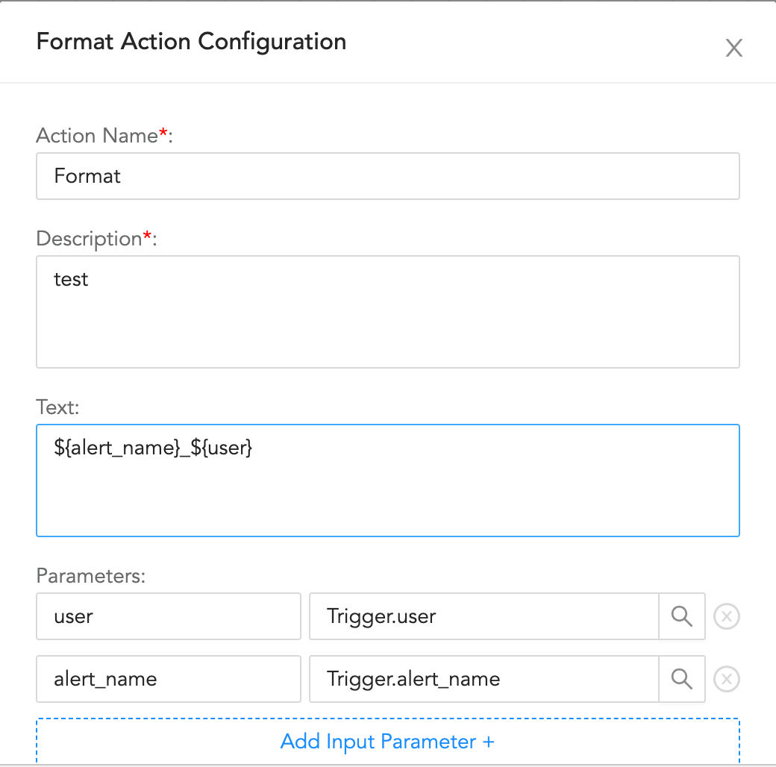Select the alert_name parameter name field

(x=168, y=679)
